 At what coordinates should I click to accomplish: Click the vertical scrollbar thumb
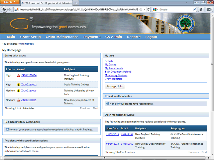(212, 64)
